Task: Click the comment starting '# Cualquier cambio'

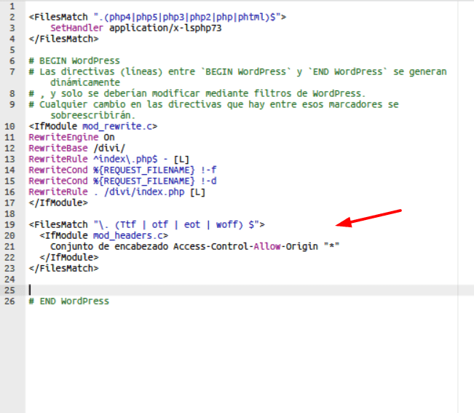Action: [x=213, y=104]
